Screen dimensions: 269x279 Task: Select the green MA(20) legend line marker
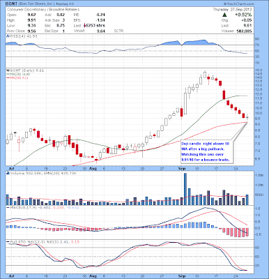[7, 74]
